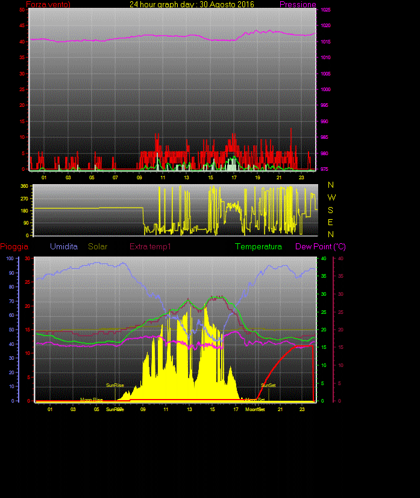The height and width of the screenshot is (498, 420).
Task: Click the top "N" compass label beside the direction graph
Action: (331, 185)
